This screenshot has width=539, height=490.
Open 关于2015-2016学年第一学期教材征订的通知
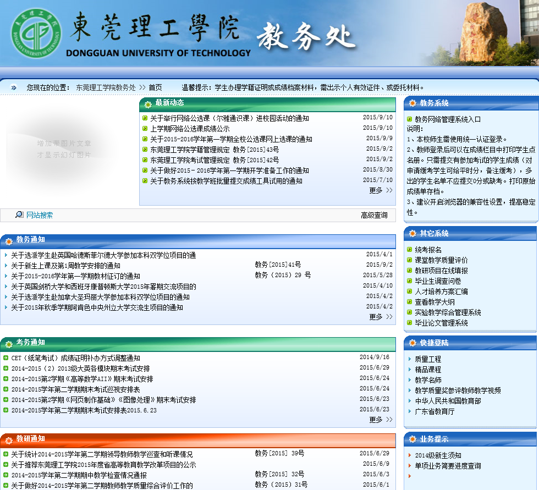click(76, 276)
